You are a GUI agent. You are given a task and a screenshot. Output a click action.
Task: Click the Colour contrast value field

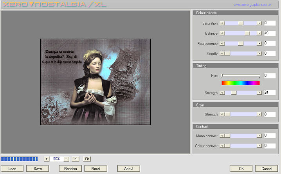pos(270,146)
